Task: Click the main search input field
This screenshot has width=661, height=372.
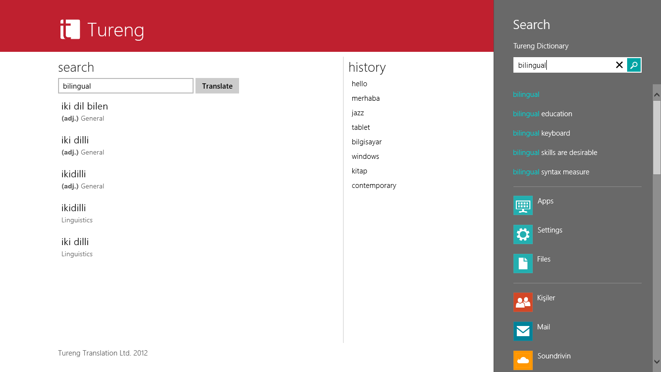Action: tap(126, 86)
